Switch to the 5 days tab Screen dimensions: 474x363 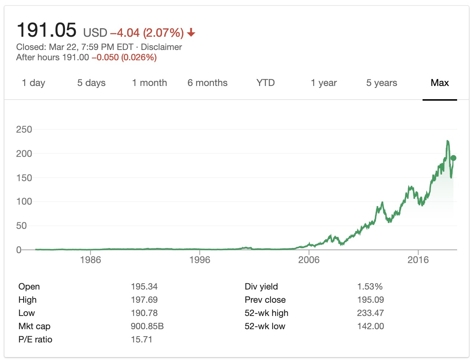click(91, 83)
